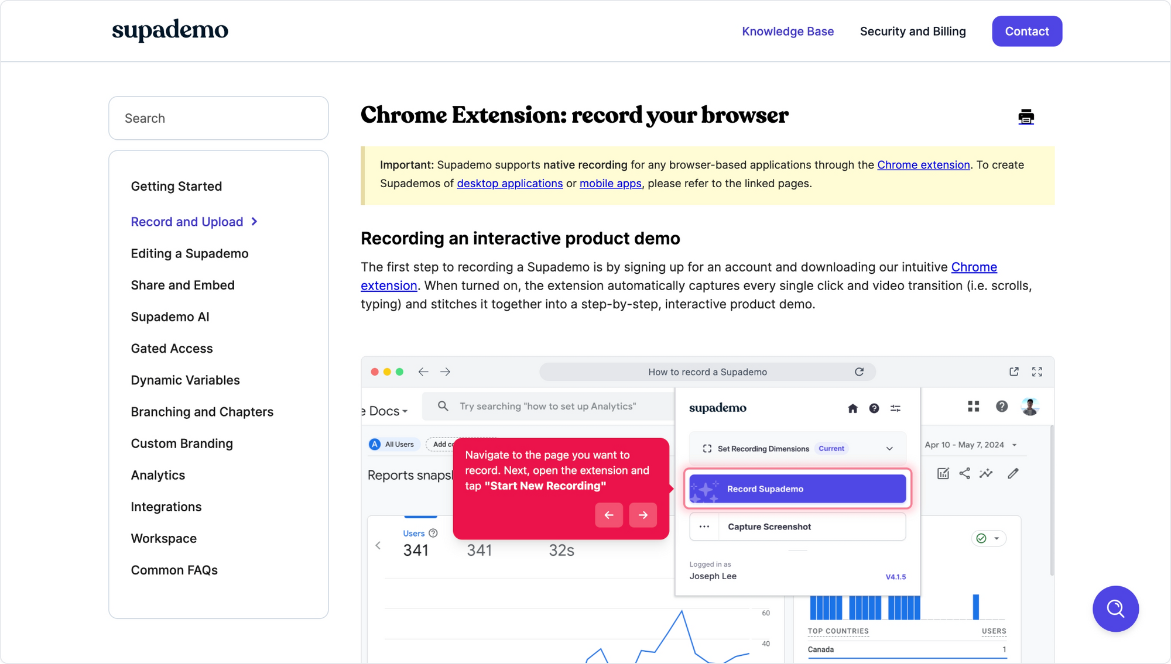Image resolution: width=1171 pixels, height=664 pixels.
Task: Open the Chrome extension link in the notice
Action: click(x=923, y=165)
